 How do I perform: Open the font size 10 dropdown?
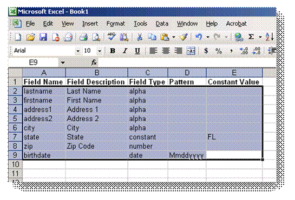[x=100, y=51]
